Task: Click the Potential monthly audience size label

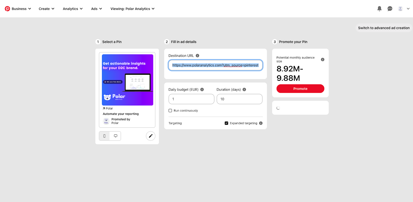Action: [x=296, y=60]
